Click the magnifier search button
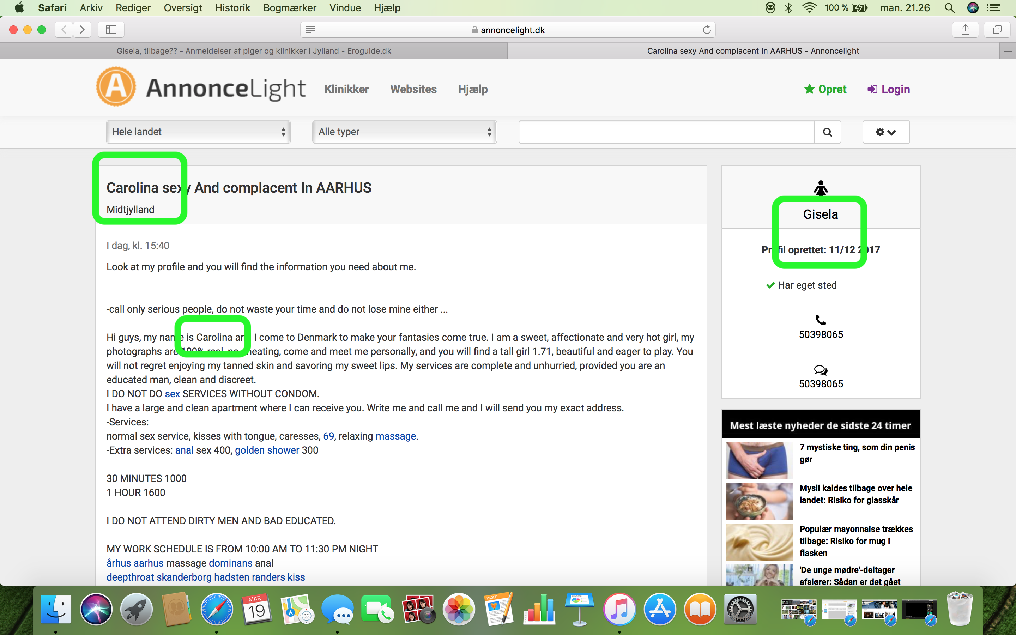The image size is (1016, 635). point(827,132)
